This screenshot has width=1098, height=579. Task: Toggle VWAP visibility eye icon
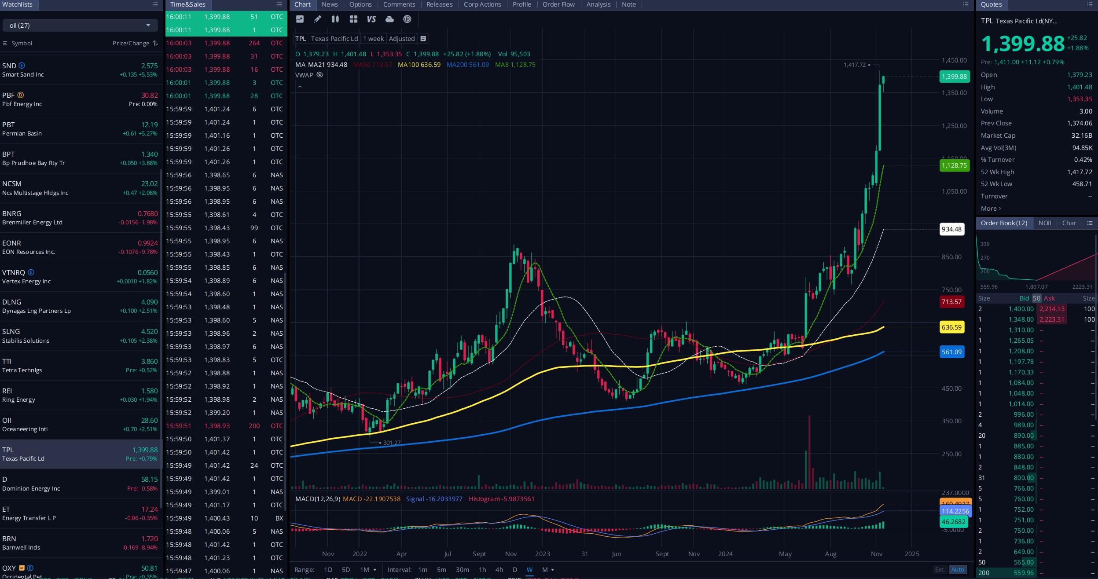(320, 75)
